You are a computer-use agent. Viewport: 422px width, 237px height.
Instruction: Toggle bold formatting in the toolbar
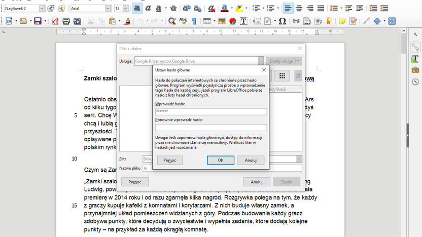tap(137, 9)
